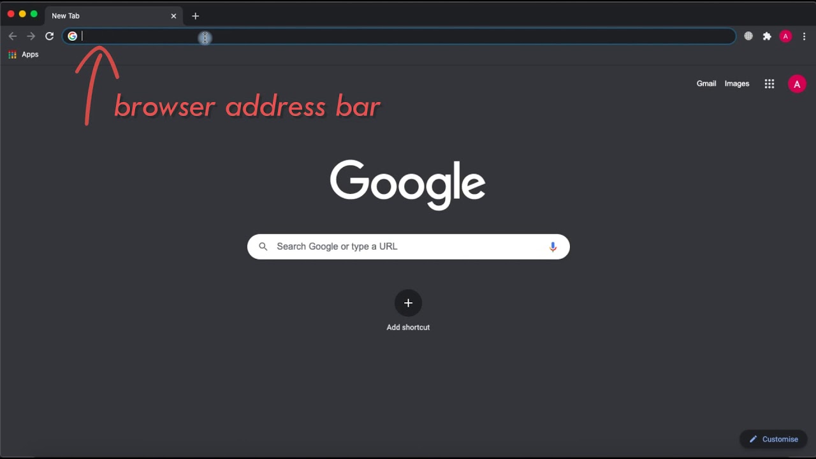Click the Google logo
This screenshot has width=816, height=459.
[x=408, y=184]
